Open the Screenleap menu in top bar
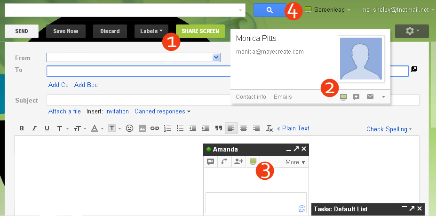This screenshot has width=436, height=216. pyautogui.click(x=327, y=10)
